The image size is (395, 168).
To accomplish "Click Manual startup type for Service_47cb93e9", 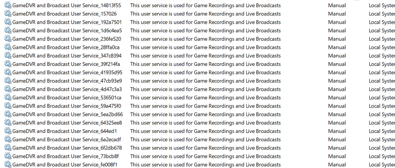I will pos(337,81).
